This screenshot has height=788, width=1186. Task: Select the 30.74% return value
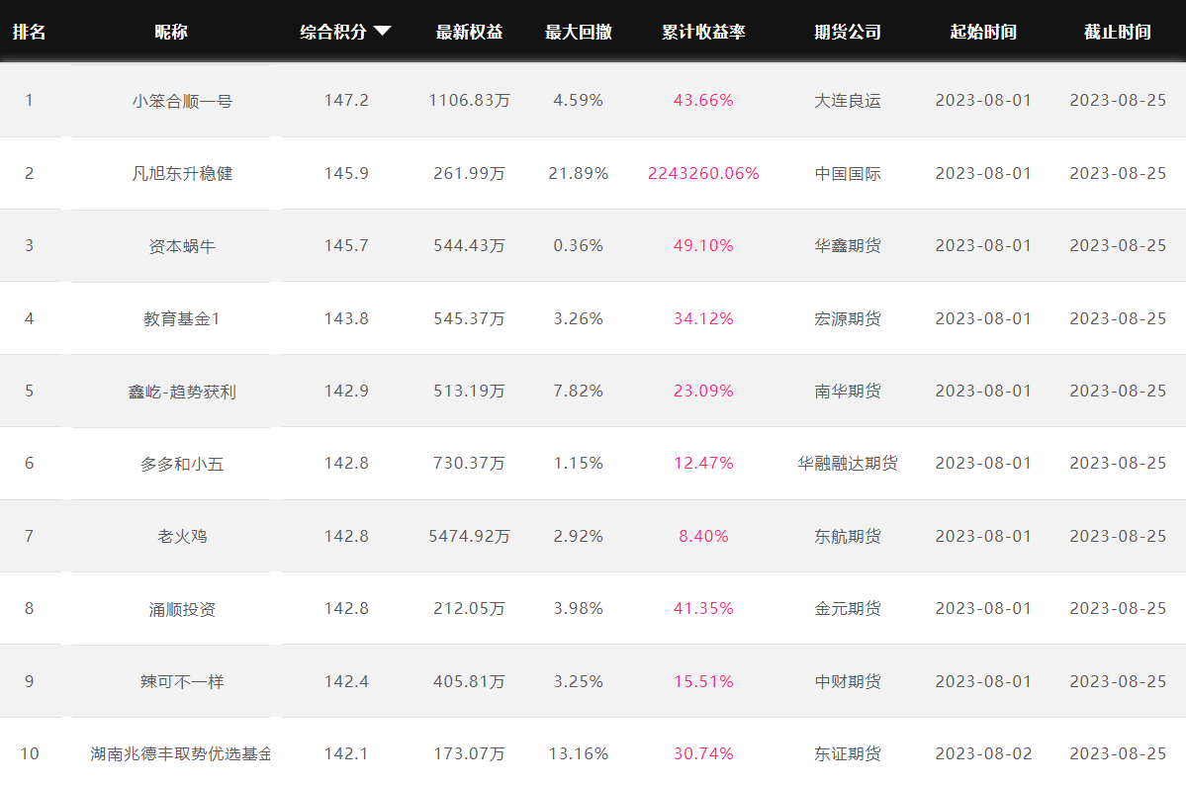(x=703, y=754)
